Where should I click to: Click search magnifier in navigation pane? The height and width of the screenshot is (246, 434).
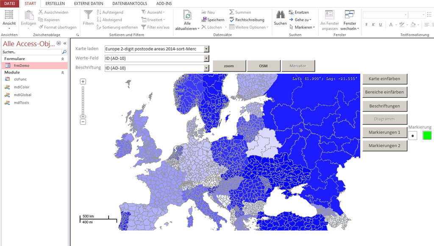pyautogui.click(x=64, y=52)
